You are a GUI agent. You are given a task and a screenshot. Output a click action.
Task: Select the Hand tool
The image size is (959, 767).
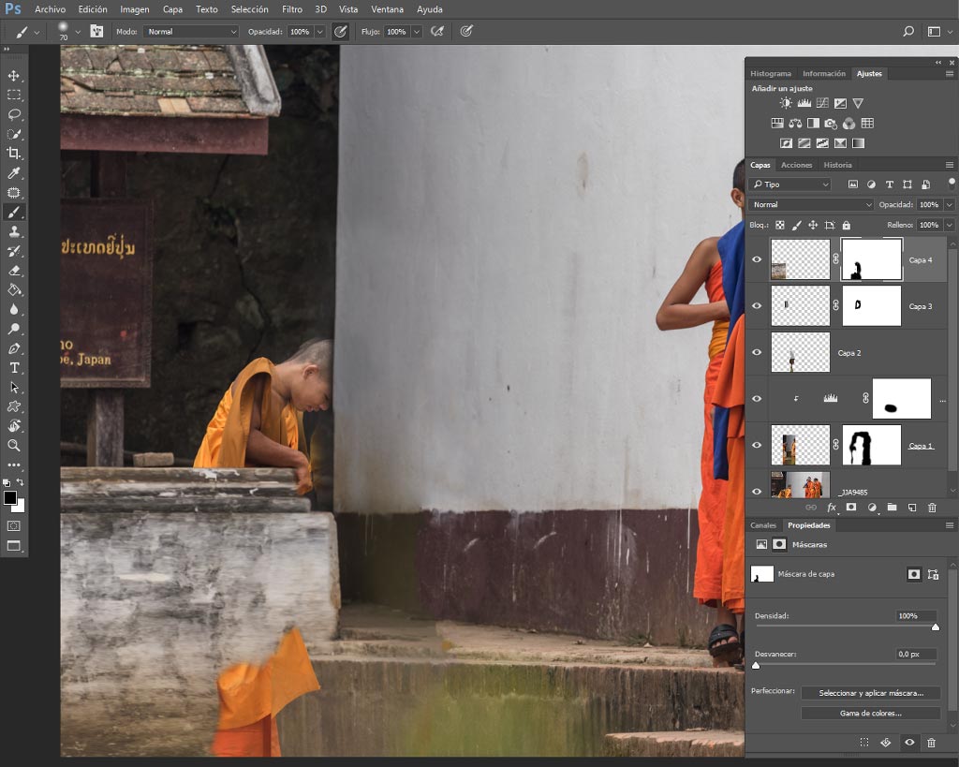tap(13, 426)
